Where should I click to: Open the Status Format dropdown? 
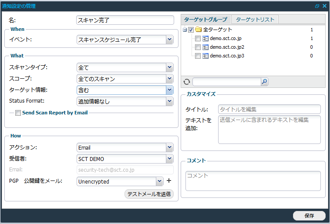tap(169, 101)
